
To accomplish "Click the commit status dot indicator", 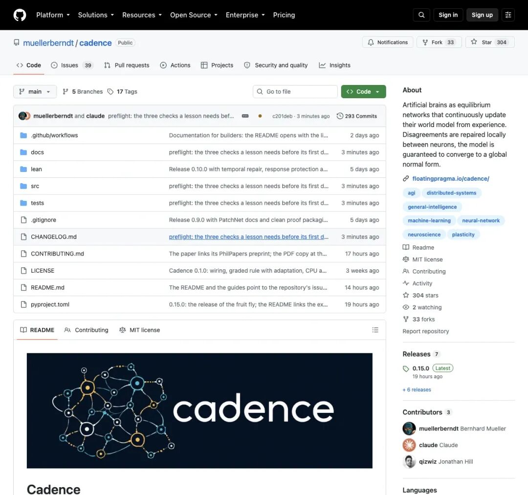I will 260,116.
